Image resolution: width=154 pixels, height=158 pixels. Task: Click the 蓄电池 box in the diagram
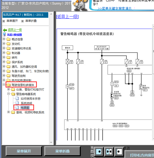[x=67, y=48]
